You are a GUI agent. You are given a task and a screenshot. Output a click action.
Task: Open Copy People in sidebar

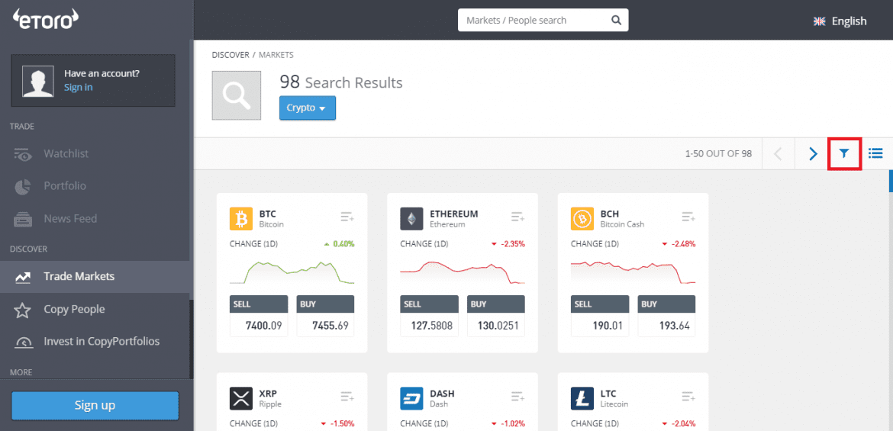(x=74, y=310)
